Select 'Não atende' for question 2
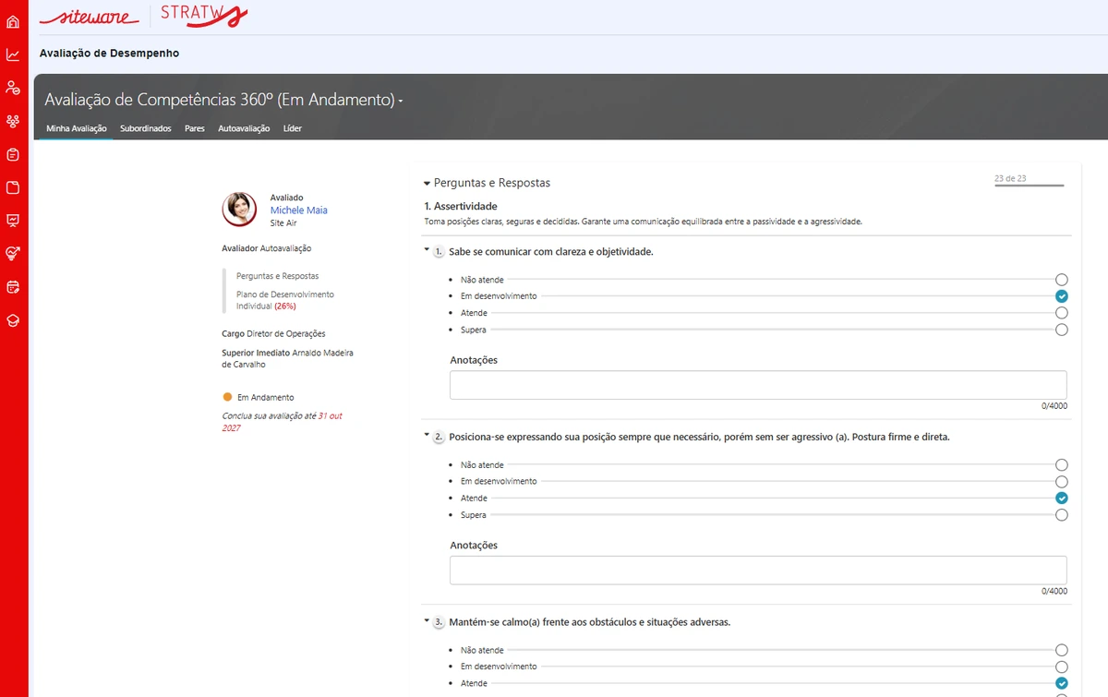 (1062, 465)
